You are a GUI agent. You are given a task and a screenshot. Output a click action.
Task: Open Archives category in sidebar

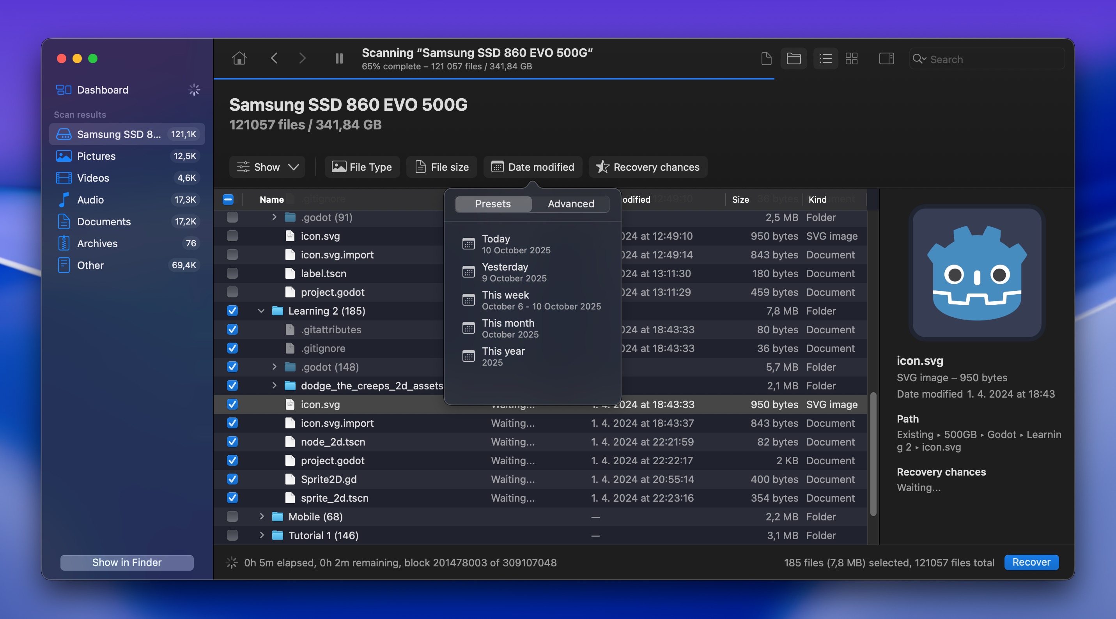(x=97, y=244)
